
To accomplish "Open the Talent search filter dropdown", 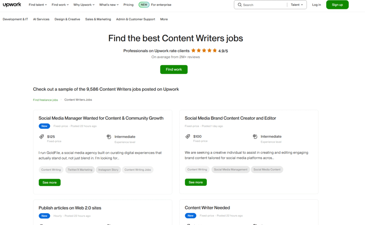I will [297, 5].
